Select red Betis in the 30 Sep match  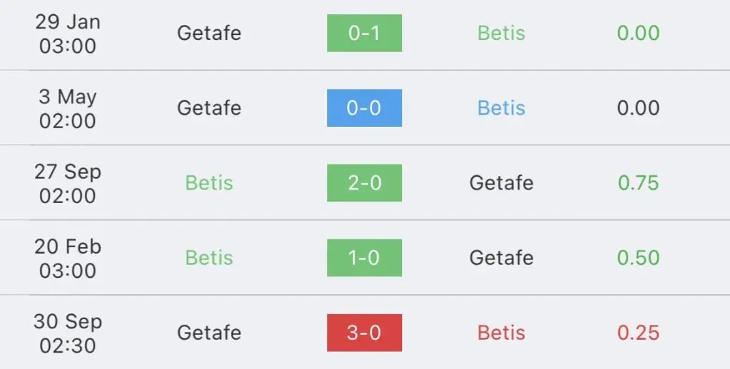(x=501, y=333)
